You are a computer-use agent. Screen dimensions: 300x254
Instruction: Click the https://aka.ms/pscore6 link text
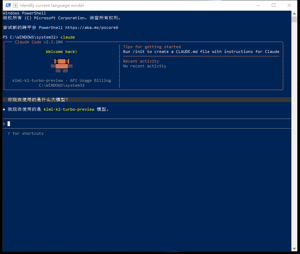pyautogui.click(x=92, y=27)
